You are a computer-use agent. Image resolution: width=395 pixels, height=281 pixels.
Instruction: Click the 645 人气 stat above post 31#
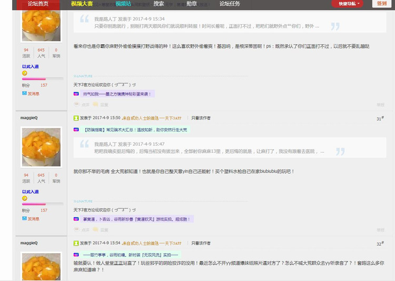coord(41,53)
